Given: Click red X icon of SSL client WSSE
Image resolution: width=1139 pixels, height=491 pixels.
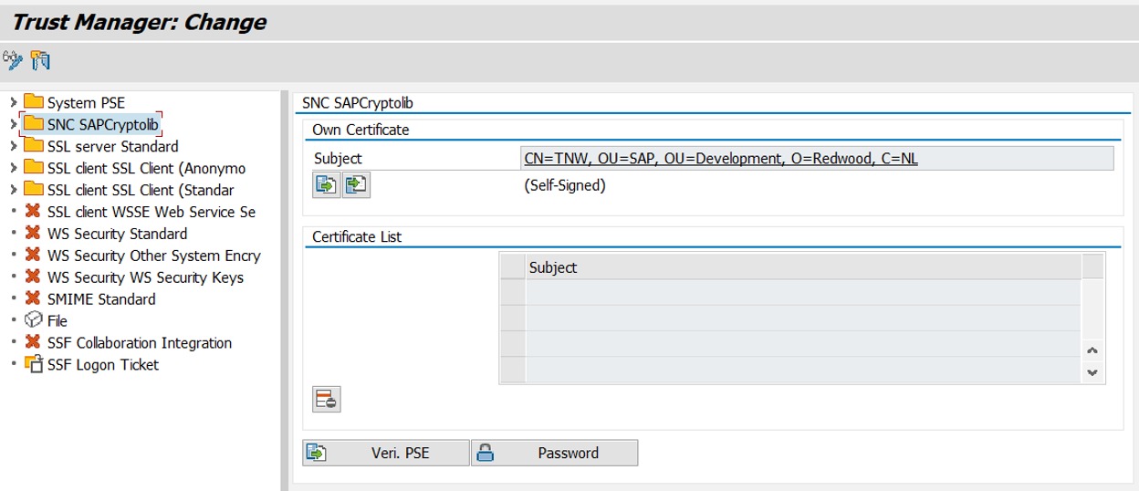Looking at the screenshot, I should pyautogui.click(x=33, y=211).
